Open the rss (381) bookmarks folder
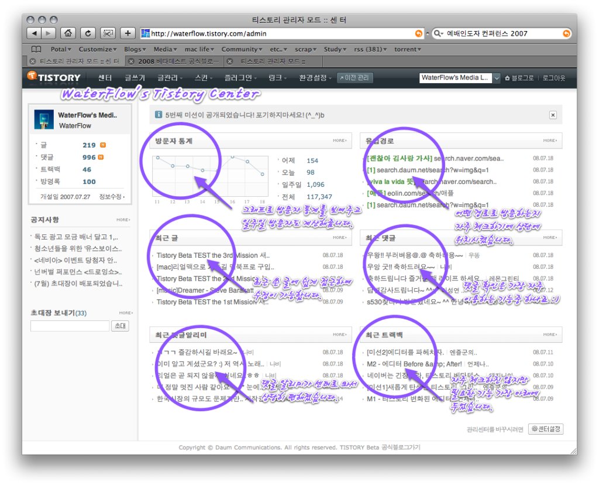 370,49
